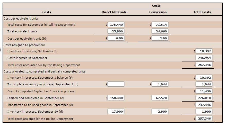Click Conversion cost per unit 2.90

160,38
